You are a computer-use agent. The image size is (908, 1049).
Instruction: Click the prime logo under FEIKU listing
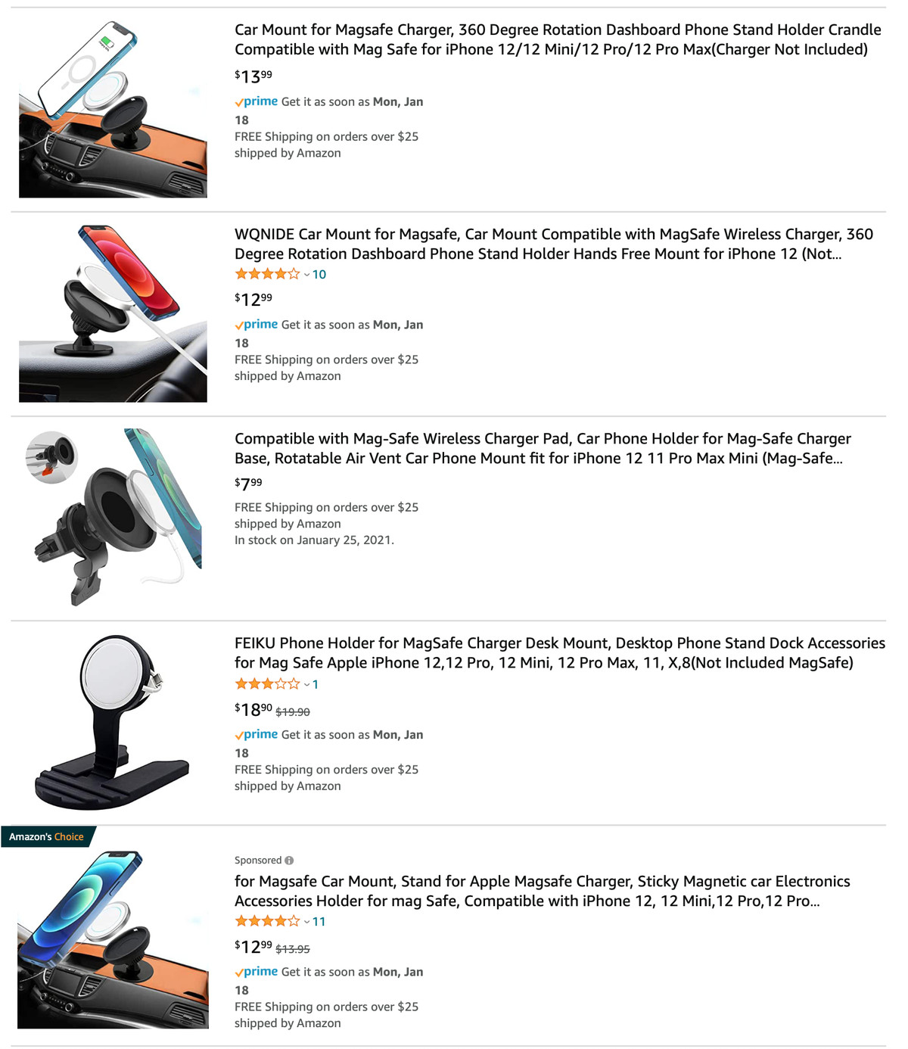click(x=257, y=734)
